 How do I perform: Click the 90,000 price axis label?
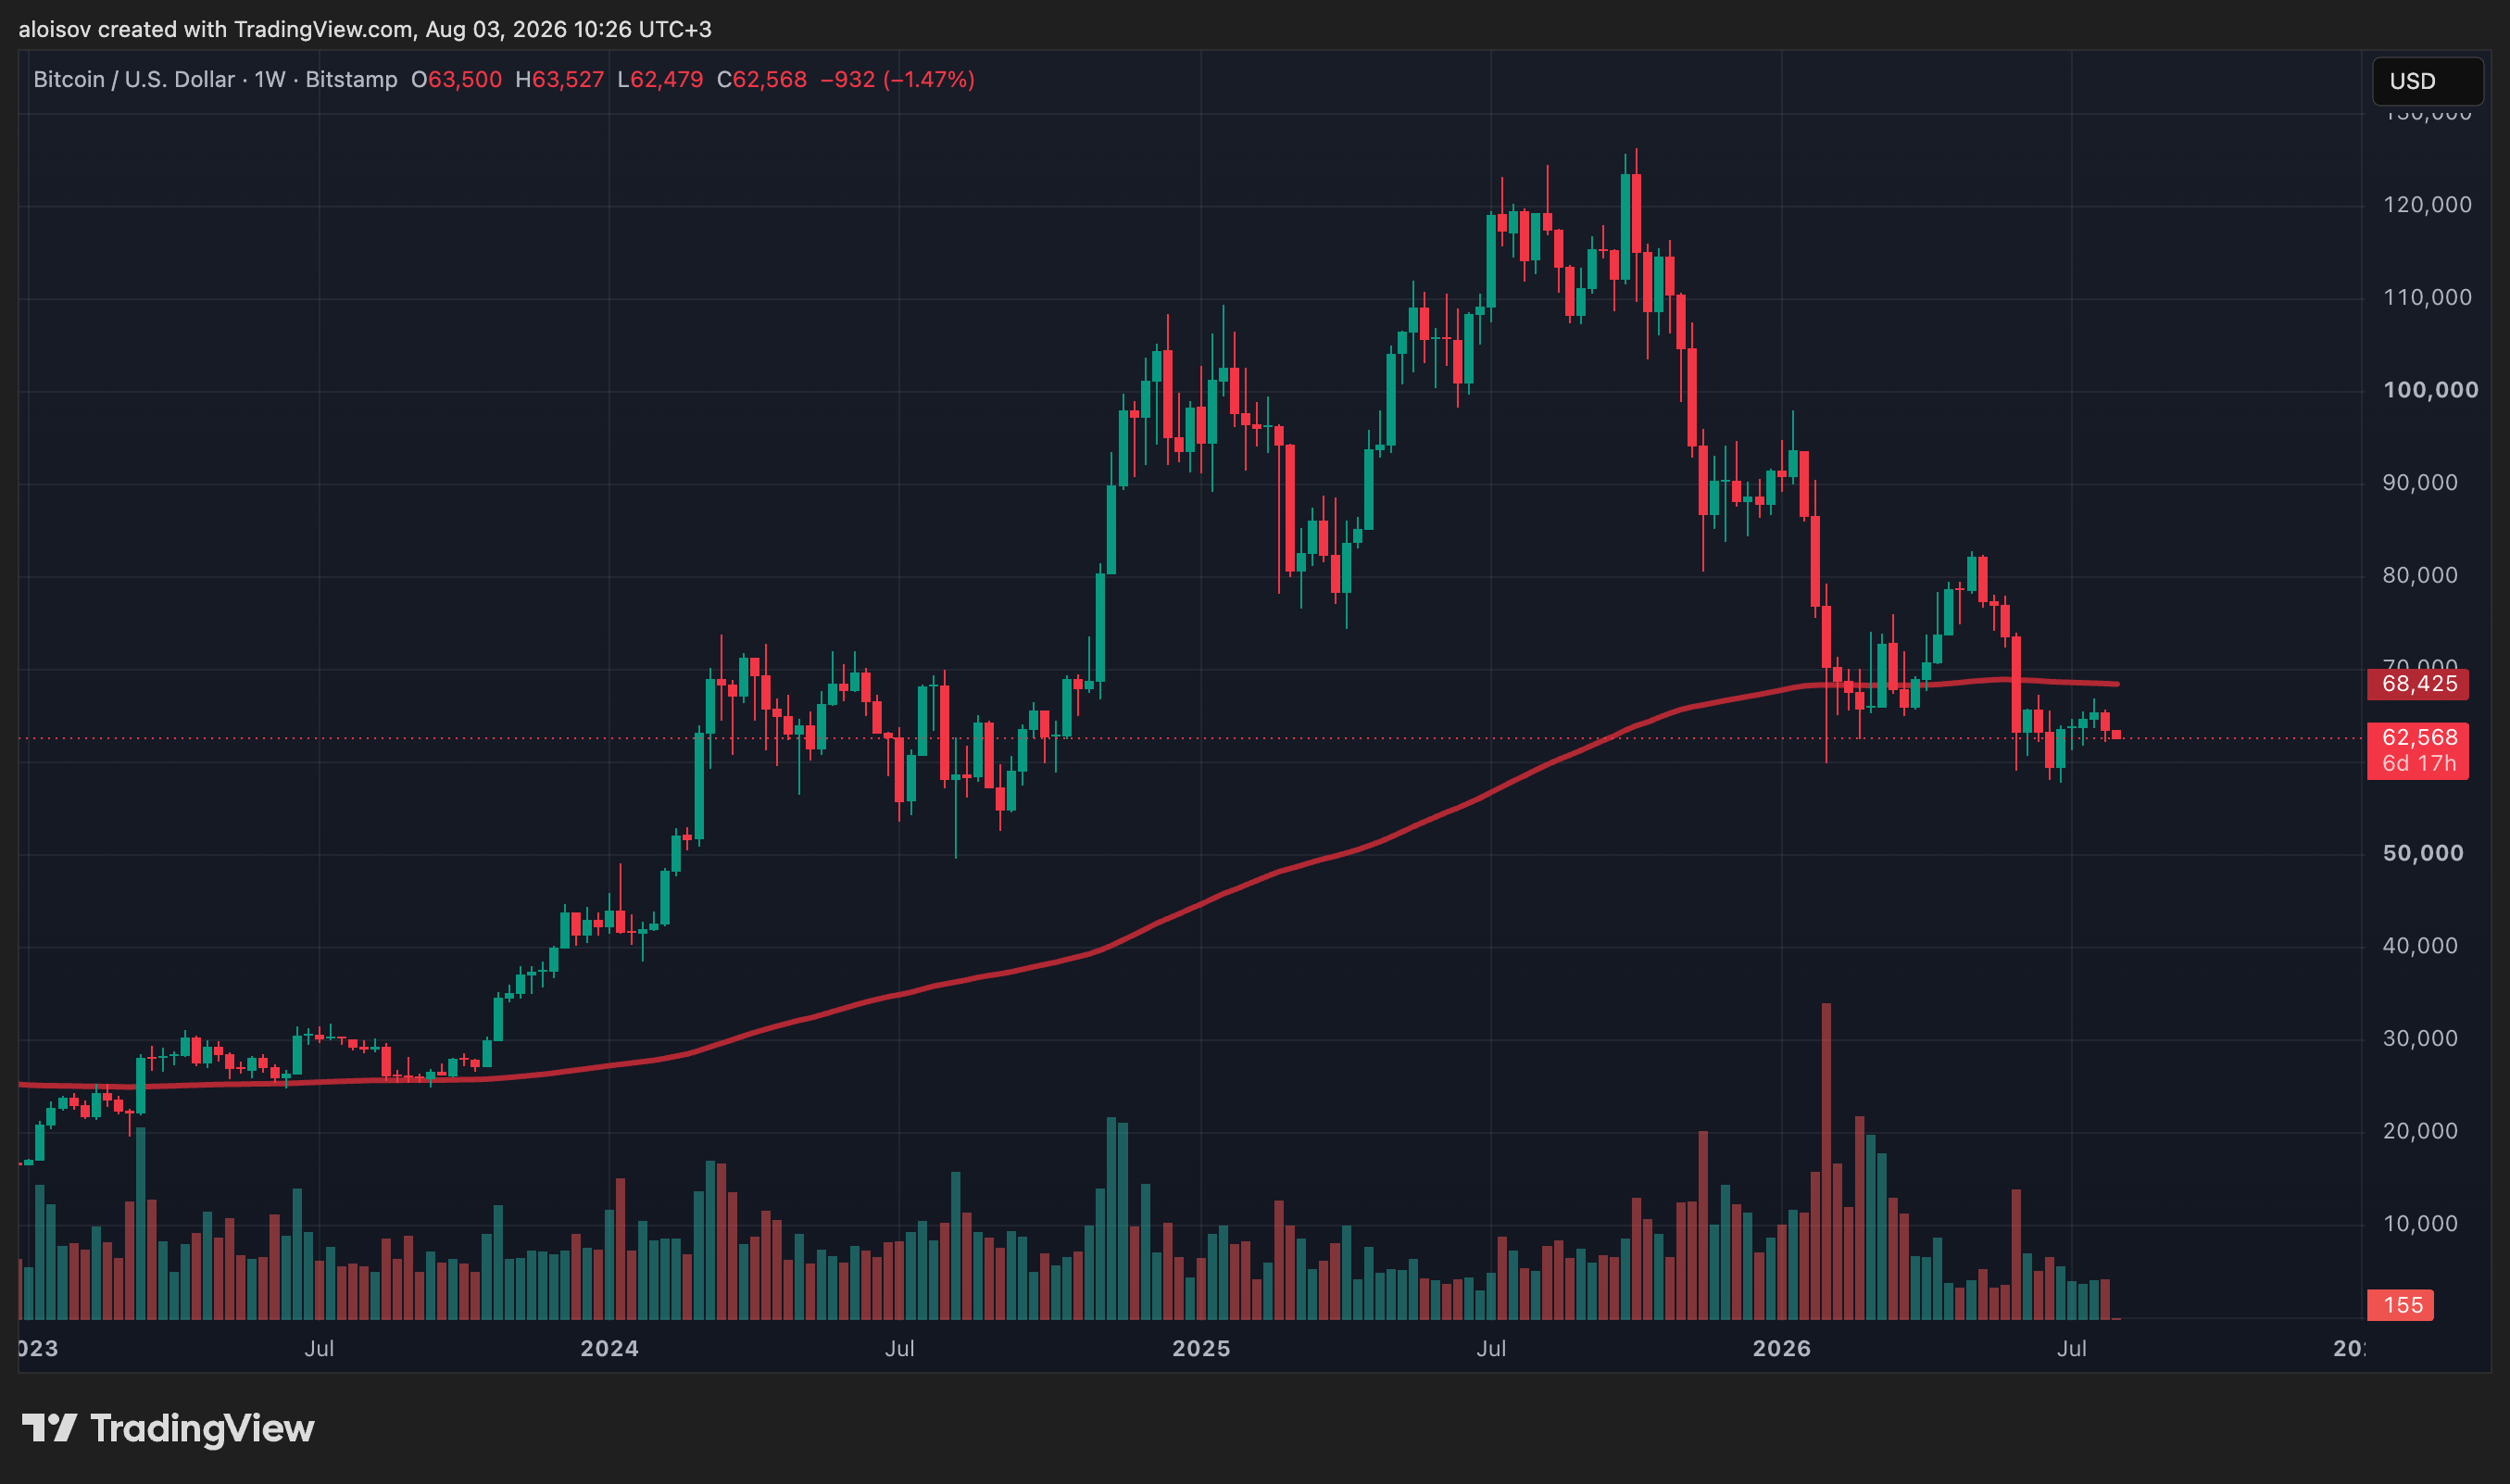tap(2420, 483)
